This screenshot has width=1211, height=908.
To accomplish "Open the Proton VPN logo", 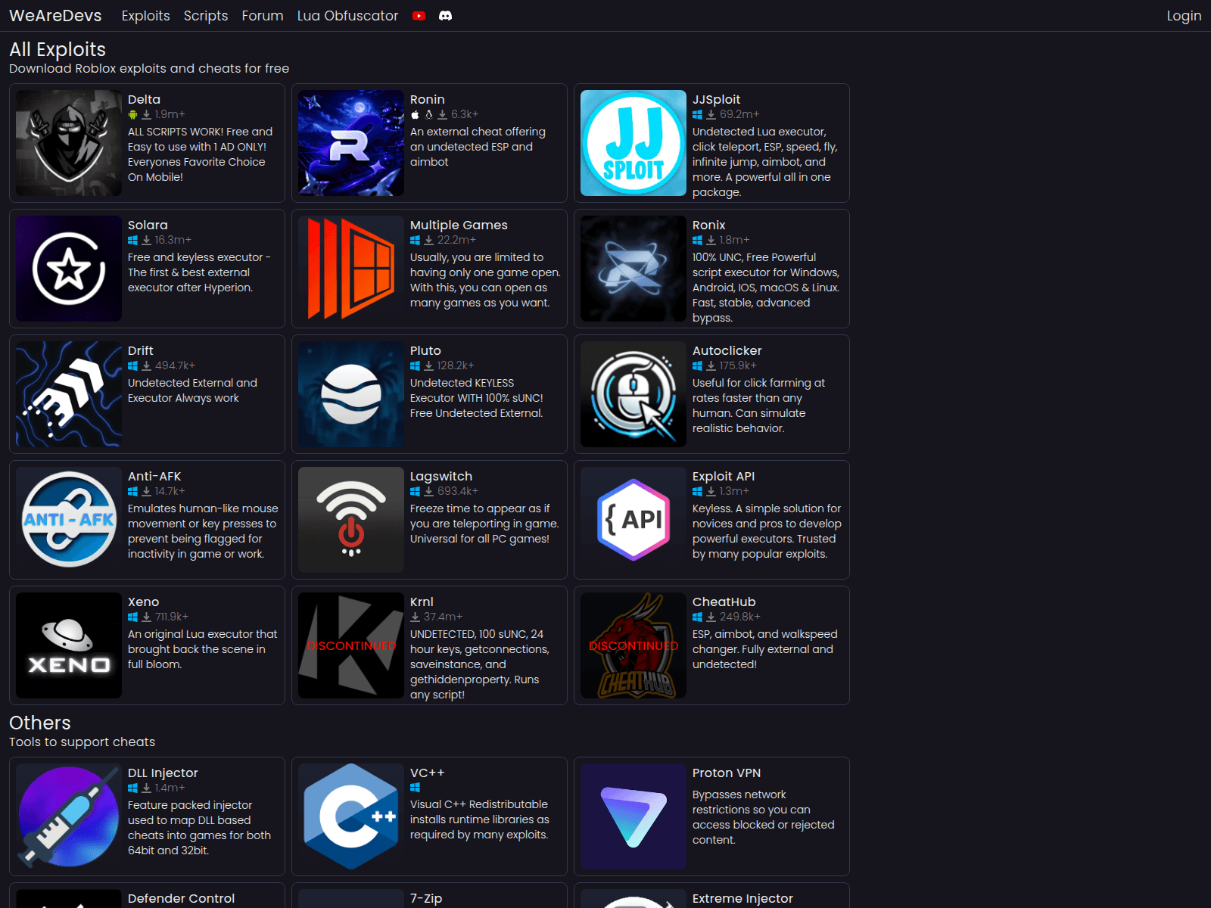I will [x=634, y=816].
